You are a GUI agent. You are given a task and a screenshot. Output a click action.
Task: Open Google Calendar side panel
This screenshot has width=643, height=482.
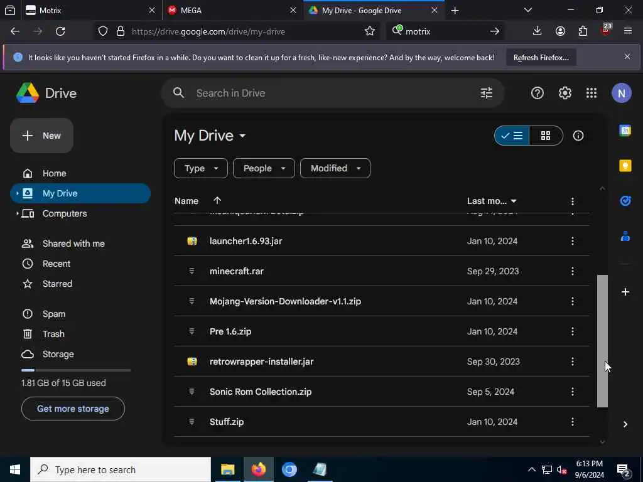coord(625,131)
